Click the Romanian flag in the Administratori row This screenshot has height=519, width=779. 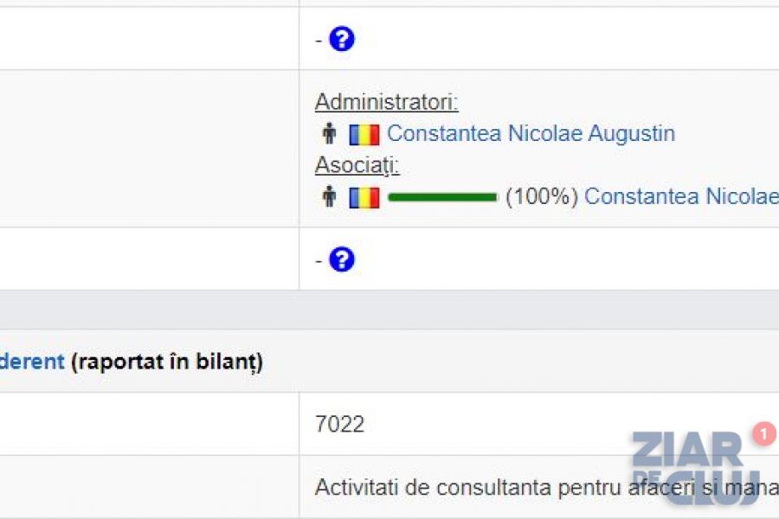coord(364,135)
